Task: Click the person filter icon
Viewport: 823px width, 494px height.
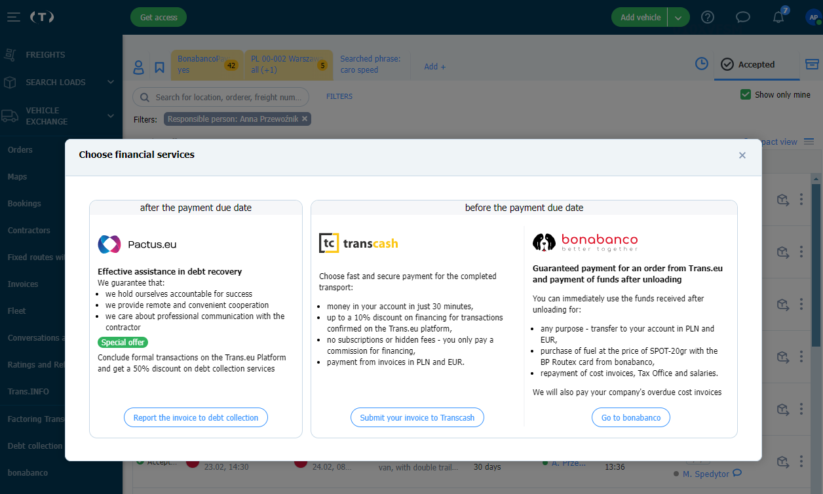Action: point(139,67)
